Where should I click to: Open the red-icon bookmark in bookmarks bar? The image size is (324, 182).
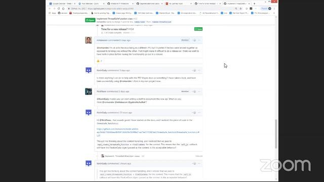[x=79, y=13]
